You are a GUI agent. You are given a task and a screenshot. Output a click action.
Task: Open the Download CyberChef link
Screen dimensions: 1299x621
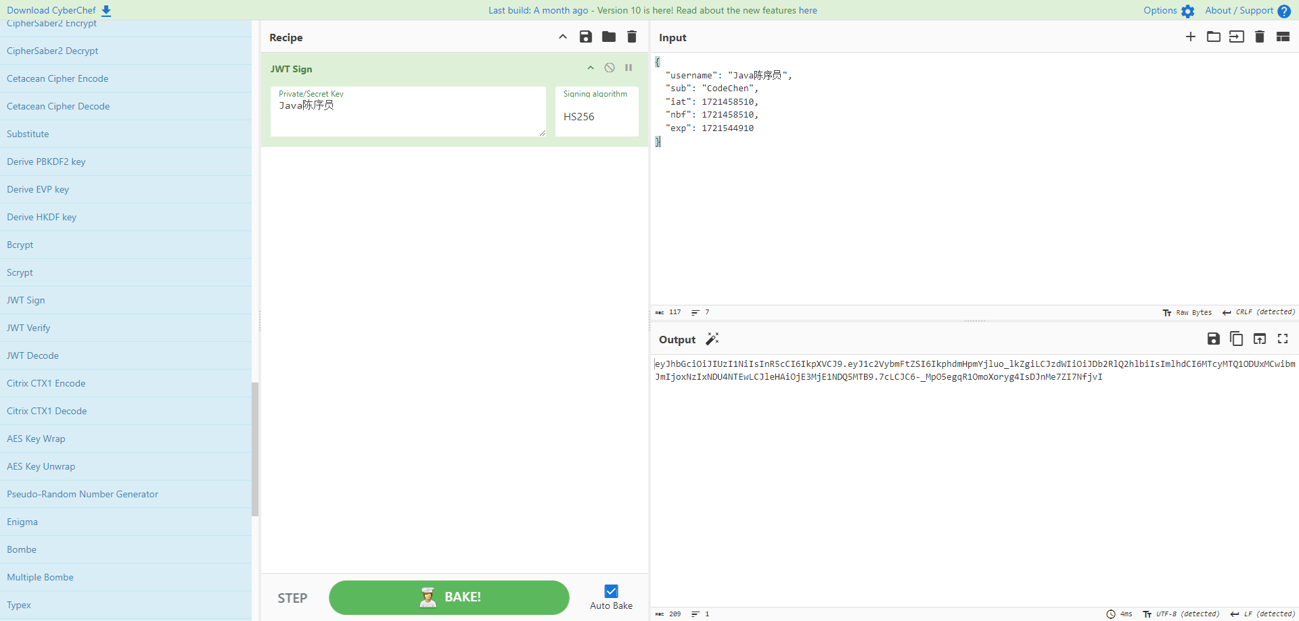(58, 10)
